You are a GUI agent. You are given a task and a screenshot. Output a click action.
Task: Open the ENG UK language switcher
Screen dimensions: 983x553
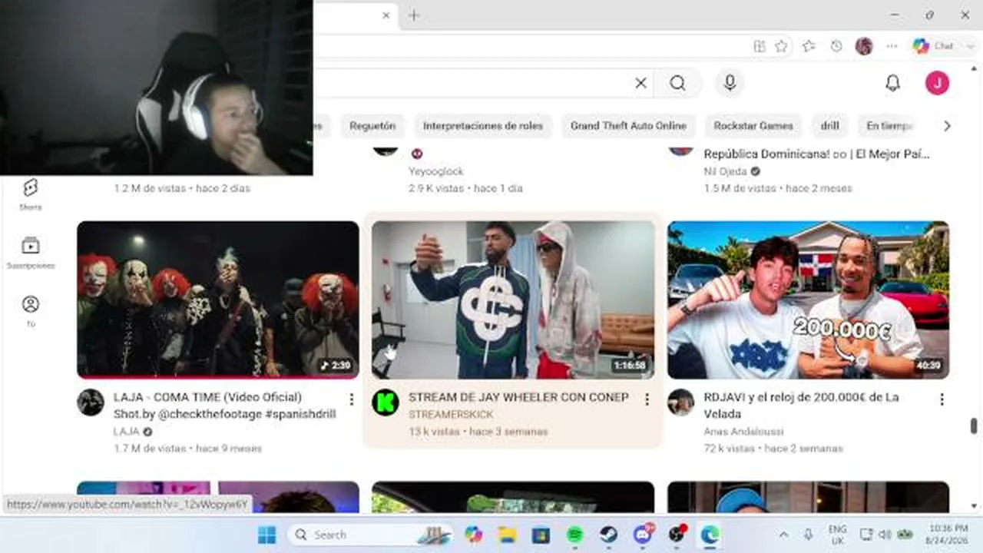pyautogui.click(x=837, y=535)
